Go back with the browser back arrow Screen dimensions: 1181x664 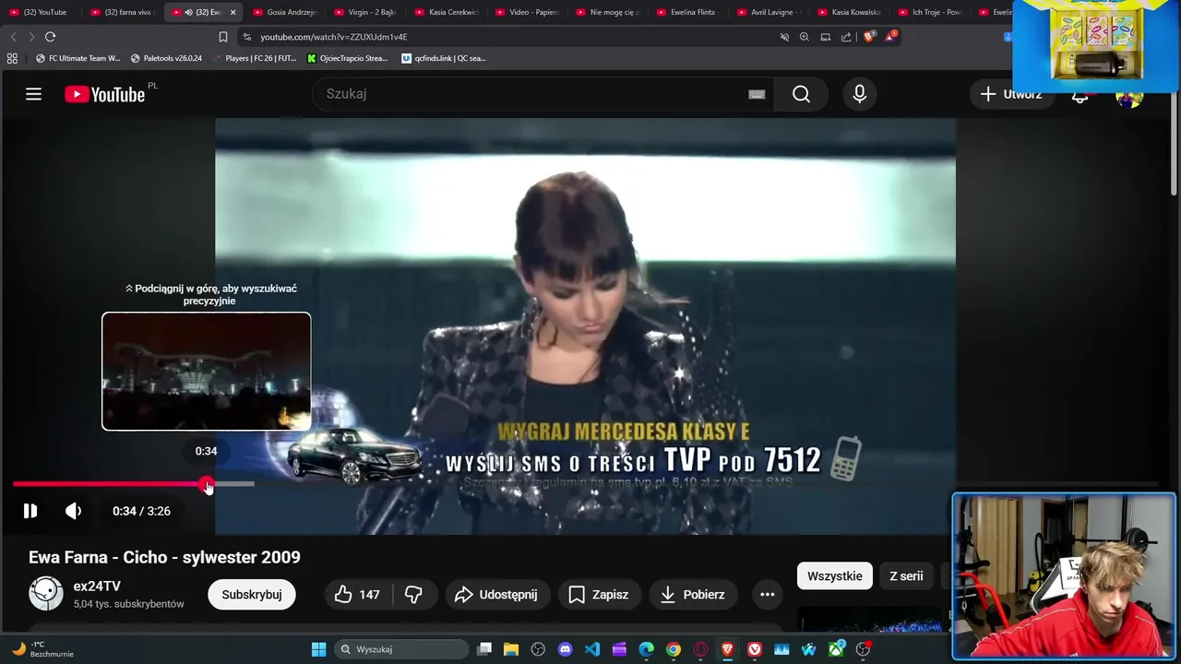(13, 37)
